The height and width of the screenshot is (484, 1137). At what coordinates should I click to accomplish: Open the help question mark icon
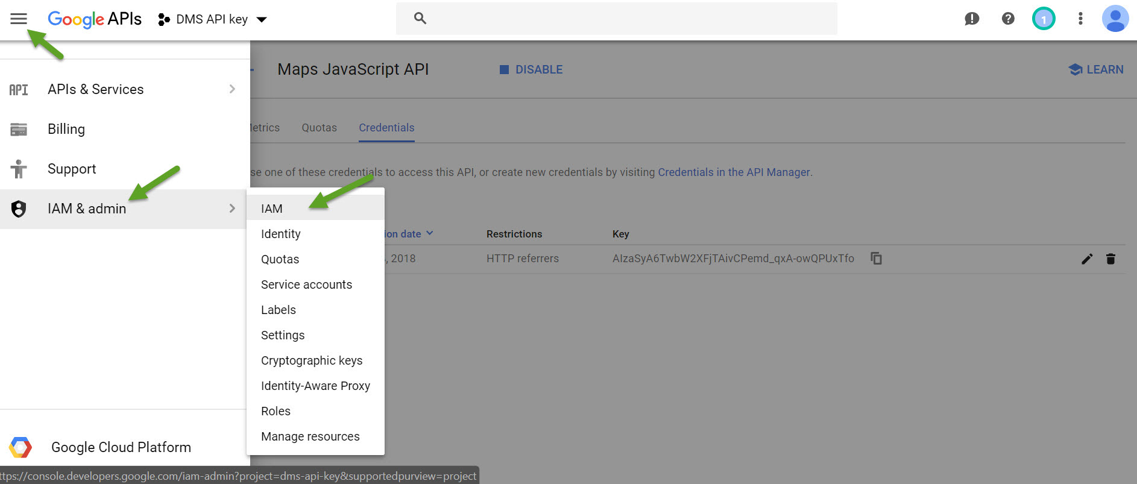1008,19
